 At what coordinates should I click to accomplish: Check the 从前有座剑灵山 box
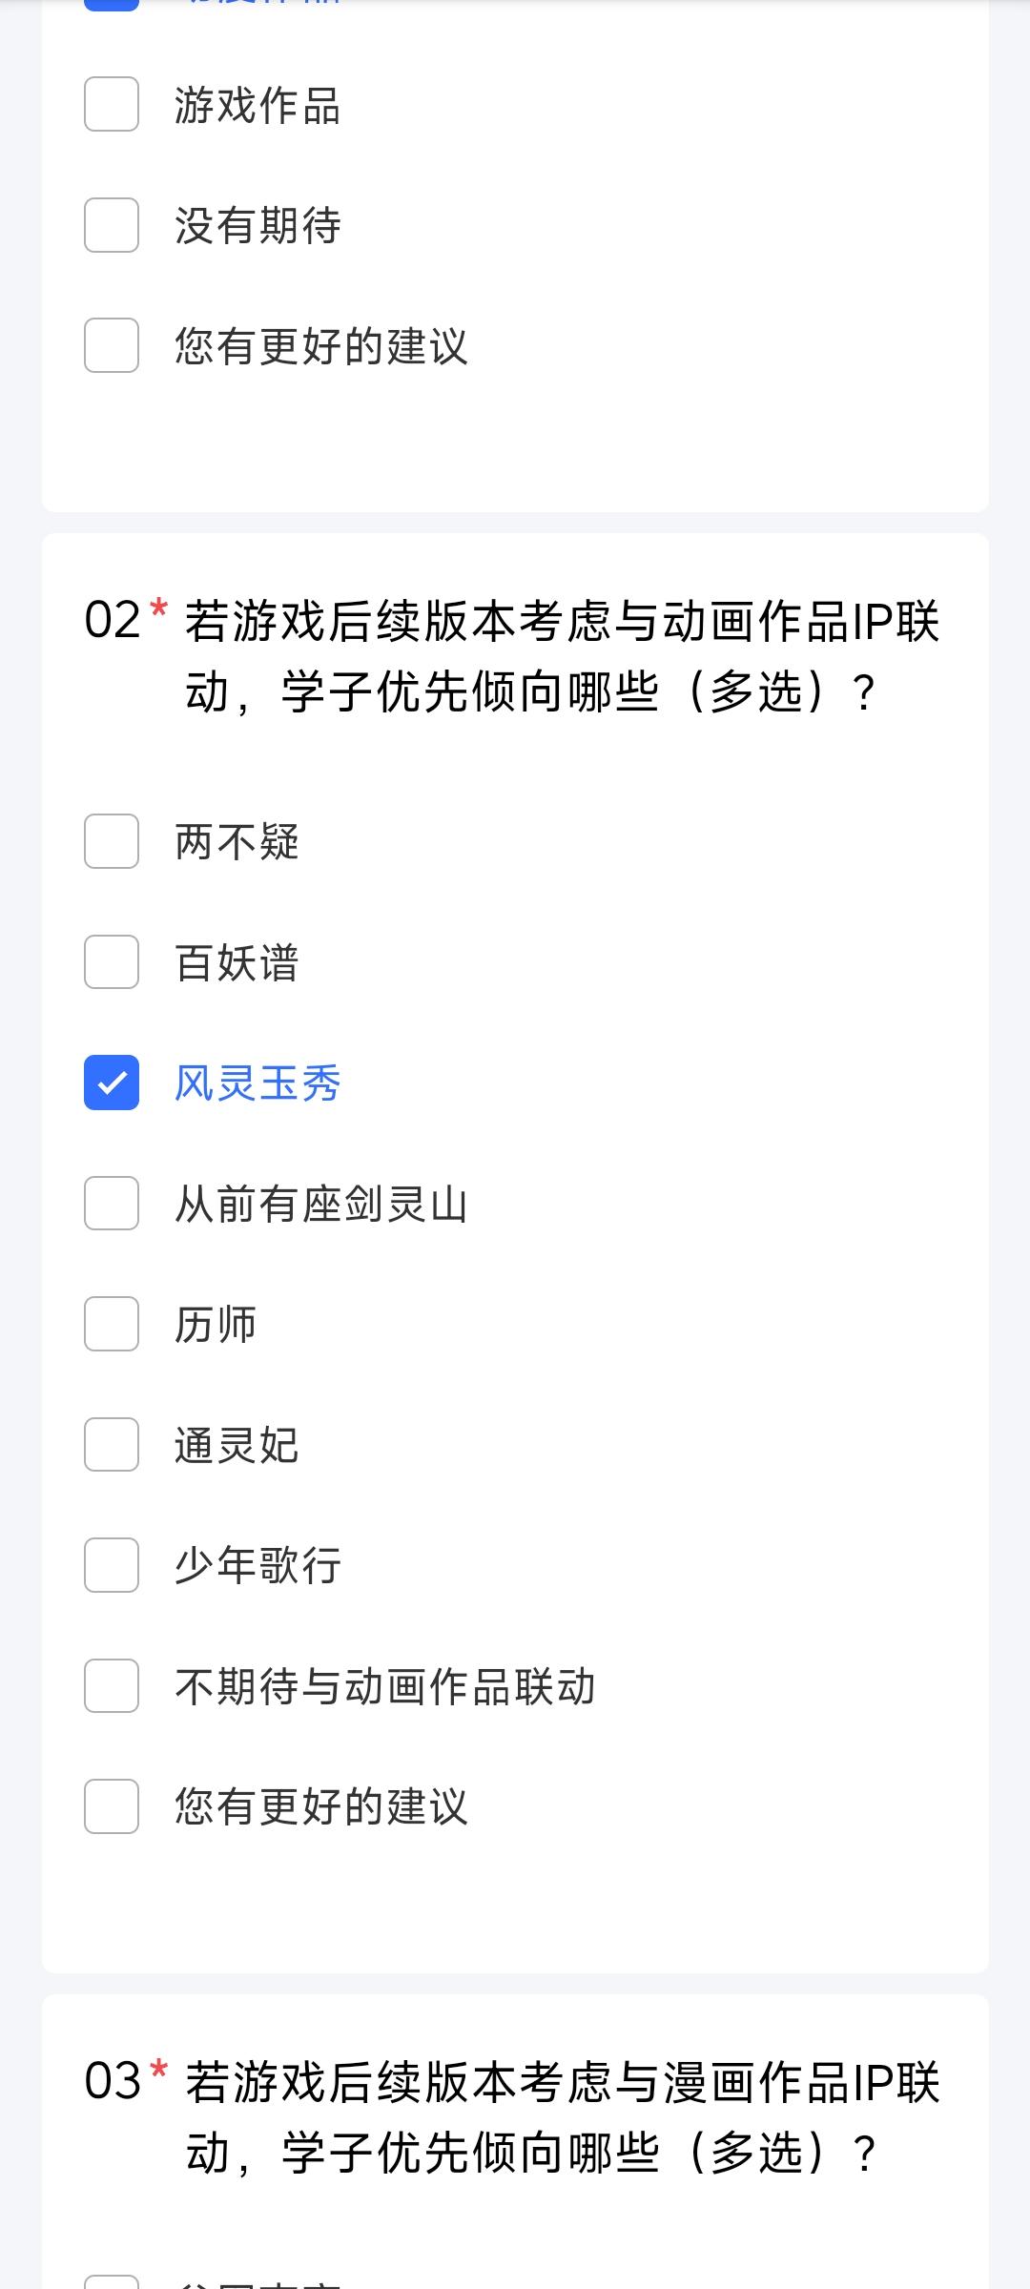point(112,1203)
